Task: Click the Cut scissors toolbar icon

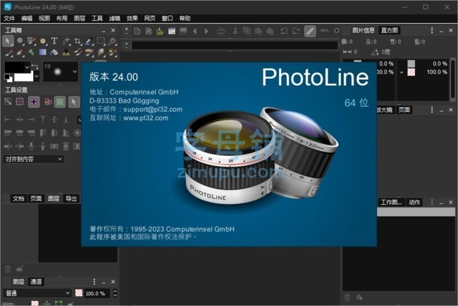Action: tap(235, 31)
